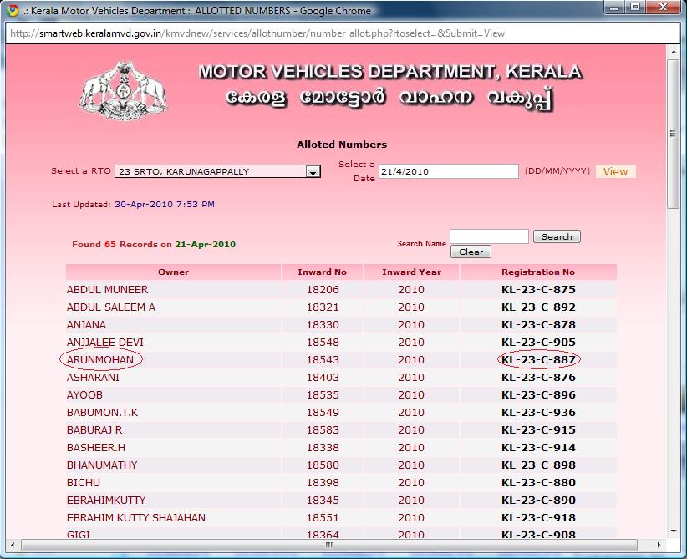The width and height of the screenshot is (687, 559).
Task: Select owner ABDUL MUNEER
Action: coord(107,290)
